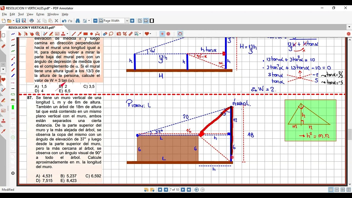Image resolution: width=352 pixels, height=198 pixels.
Task: Toggle single page layout in status bar
Action: coord(331,190)
